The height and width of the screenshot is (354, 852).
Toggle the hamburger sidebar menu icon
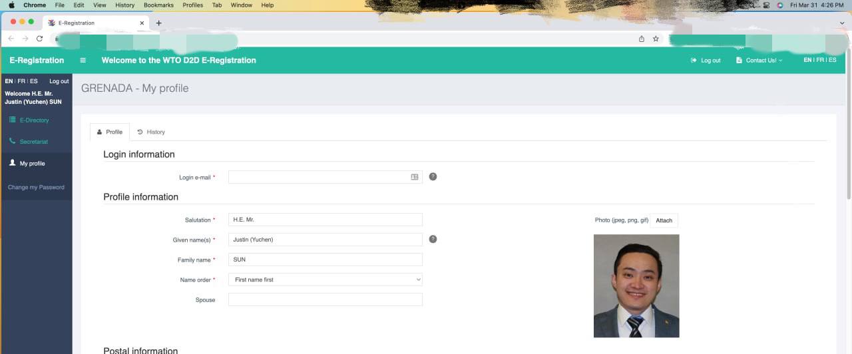click(83, 60)
